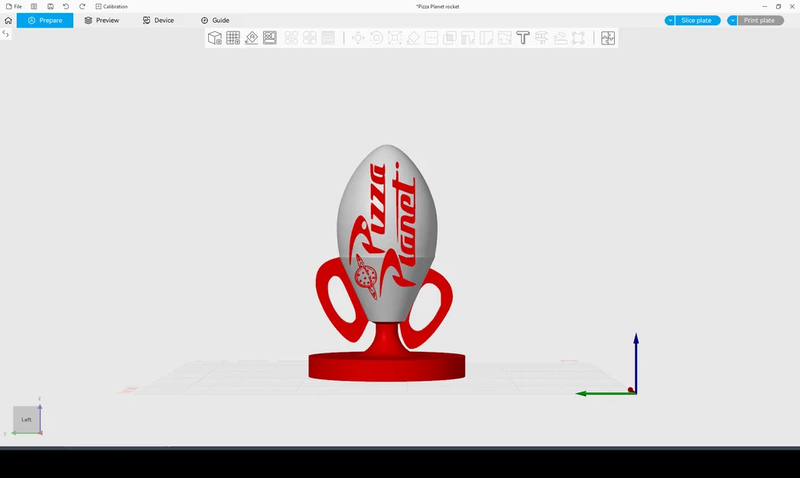Open the Calibration menu
The width and height of the screenshot is (800, 478).
[111, 7]
